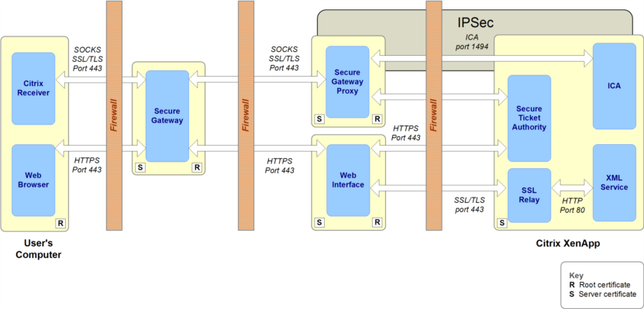The width and height of the screenshot is (644, 309).
Task: Select the Web Browser block
Action: pyautogui.click(x=33, y=180)
